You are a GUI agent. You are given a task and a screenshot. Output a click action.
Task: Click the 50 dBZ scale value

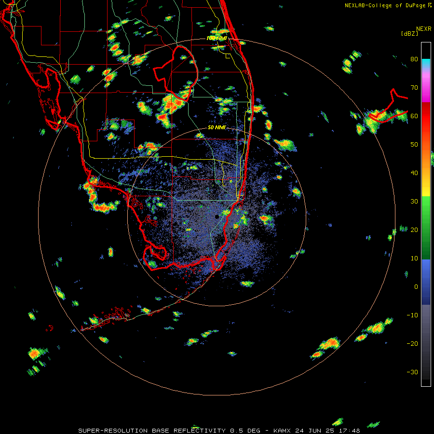point(414,145)
